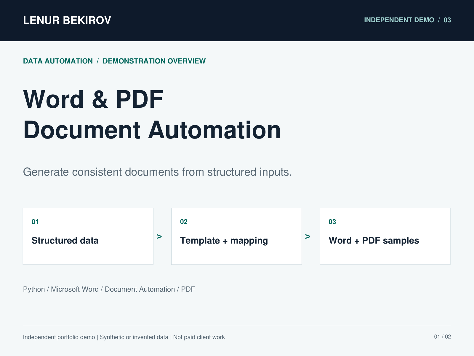Image resolution: width=474 pixels, height=356 pixels.
Task: Click the Word & PDF title line
Action: pyautogui.click(x=93, y=99)
